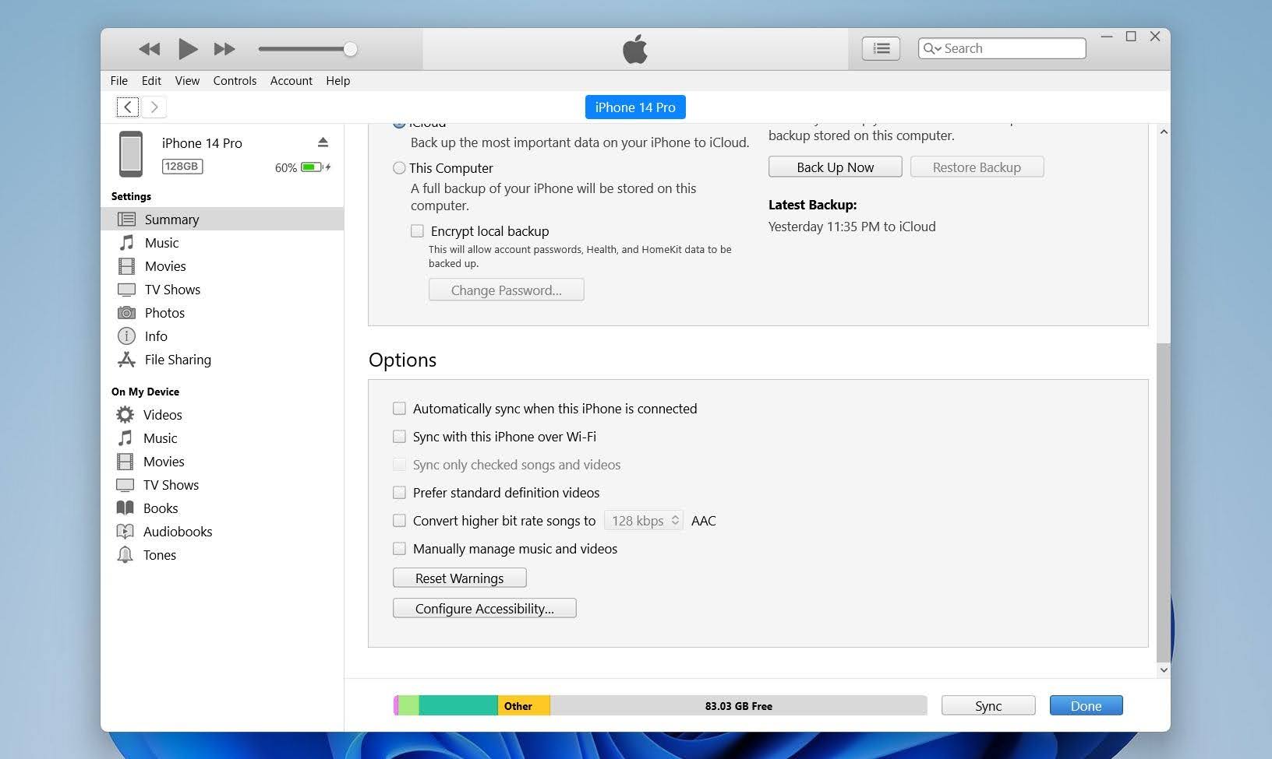The image size is (1272, 759).
Task: Select Summary in Settings sidebar
Action: coord(222,220)
